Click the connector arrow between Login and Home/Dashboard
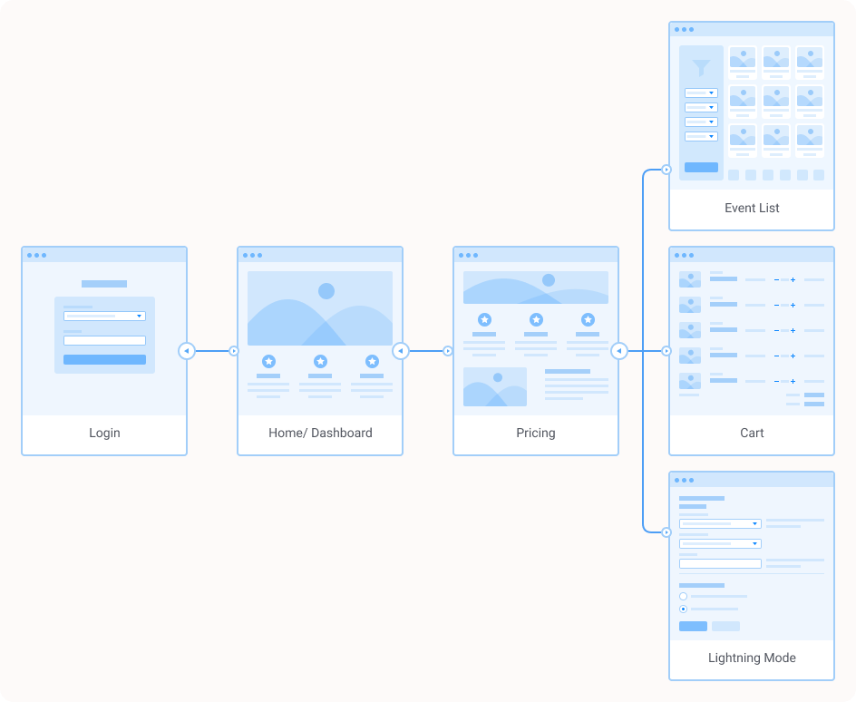Viewport: 856px width, 702px height. 187,350
